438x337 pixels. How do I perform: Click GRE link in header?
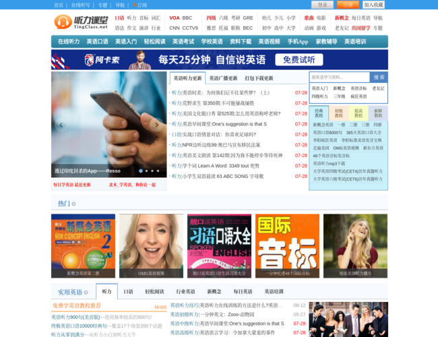[248, 18]
